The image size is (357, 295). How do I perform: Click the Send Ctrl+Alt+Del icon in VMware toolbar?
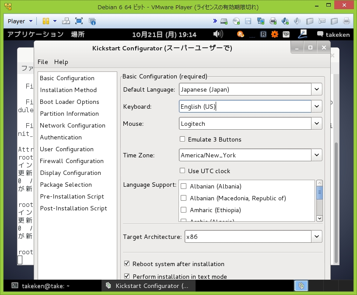(x=66, y=21)
